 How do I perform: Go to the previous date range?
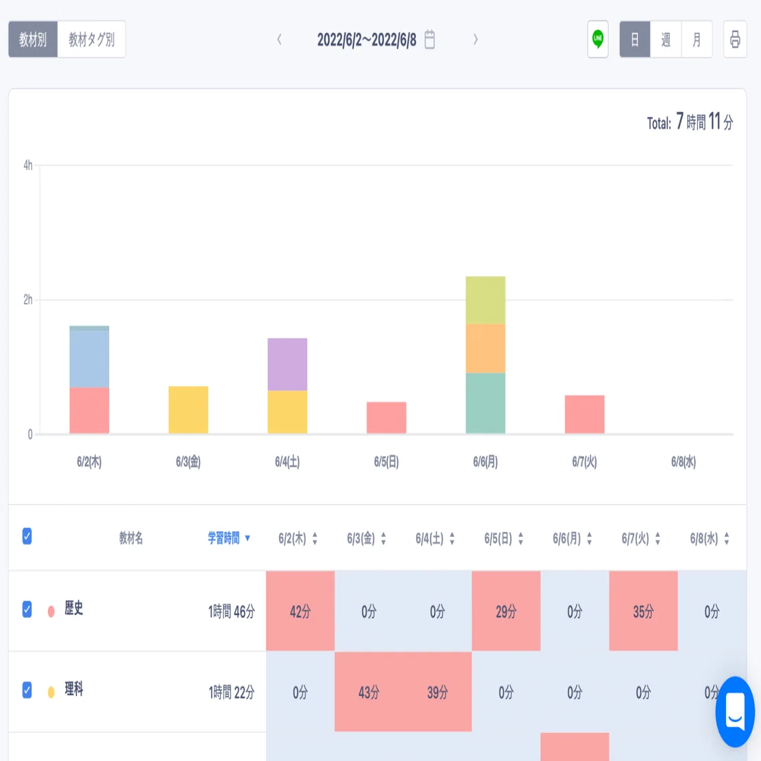pos(279,39)
